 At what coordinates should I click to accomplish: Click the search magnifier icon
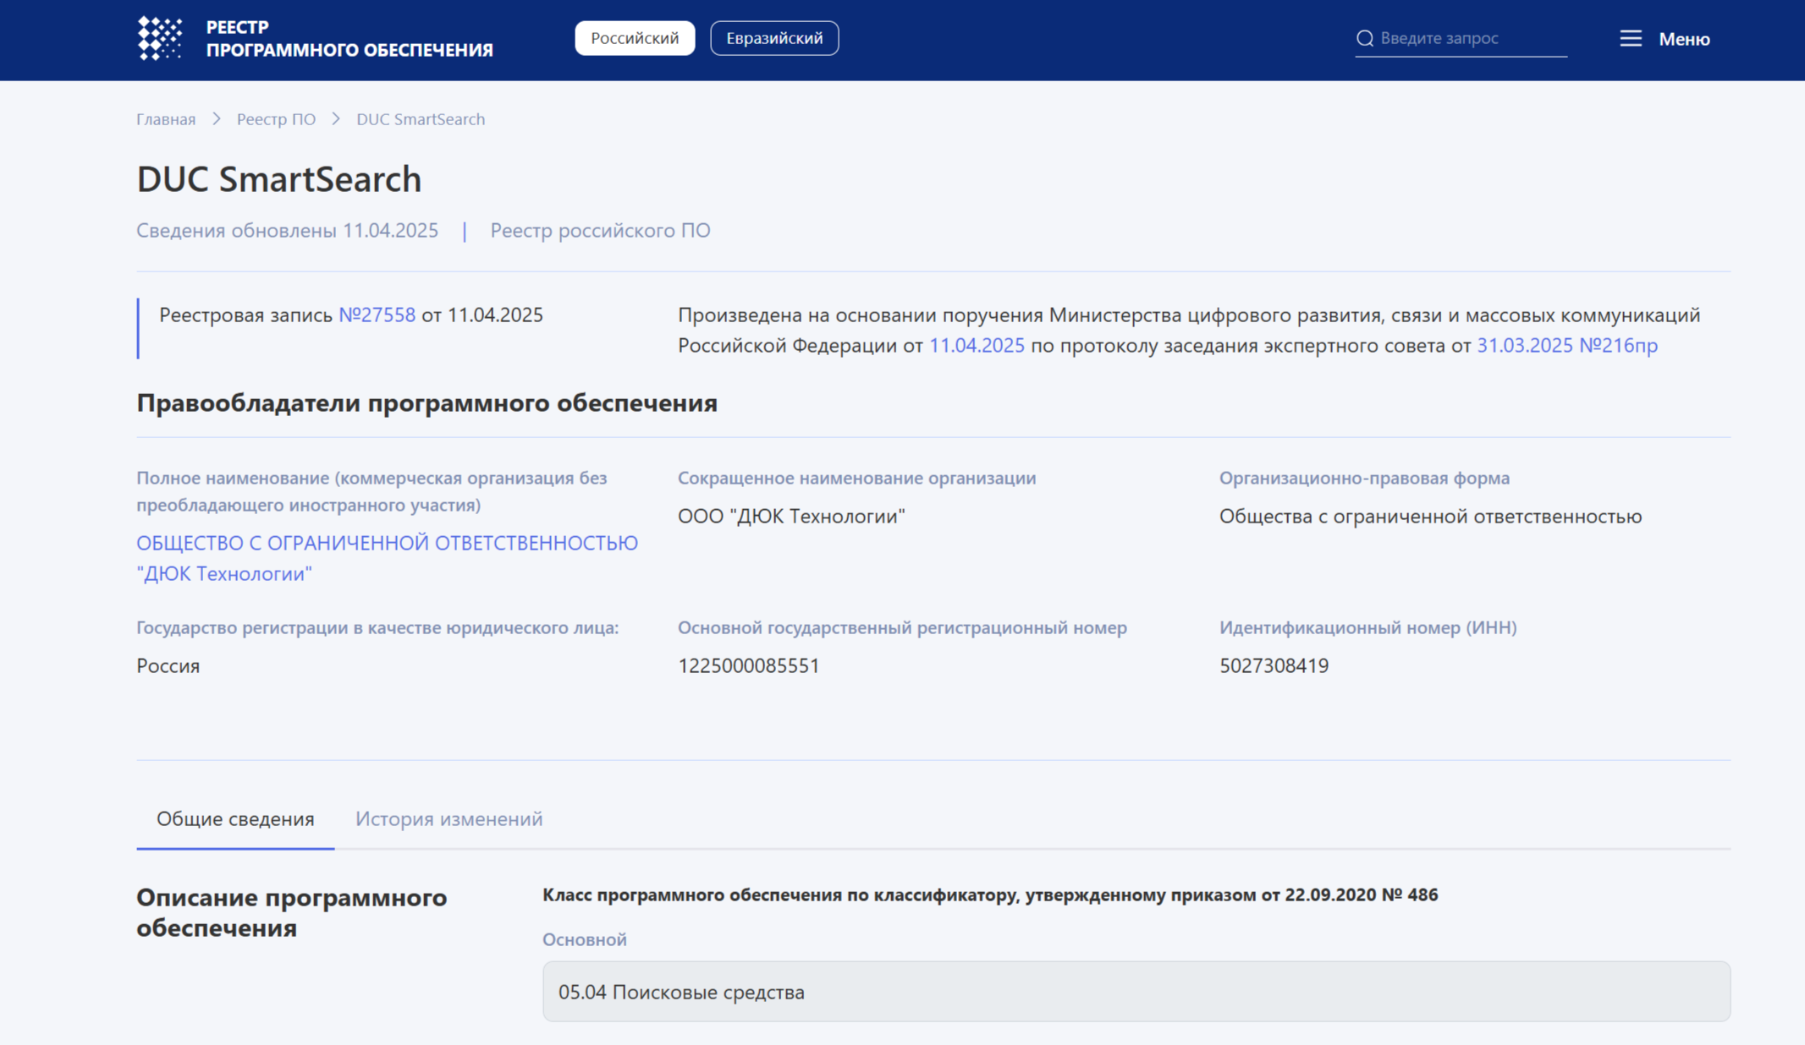click(1364, 38)
